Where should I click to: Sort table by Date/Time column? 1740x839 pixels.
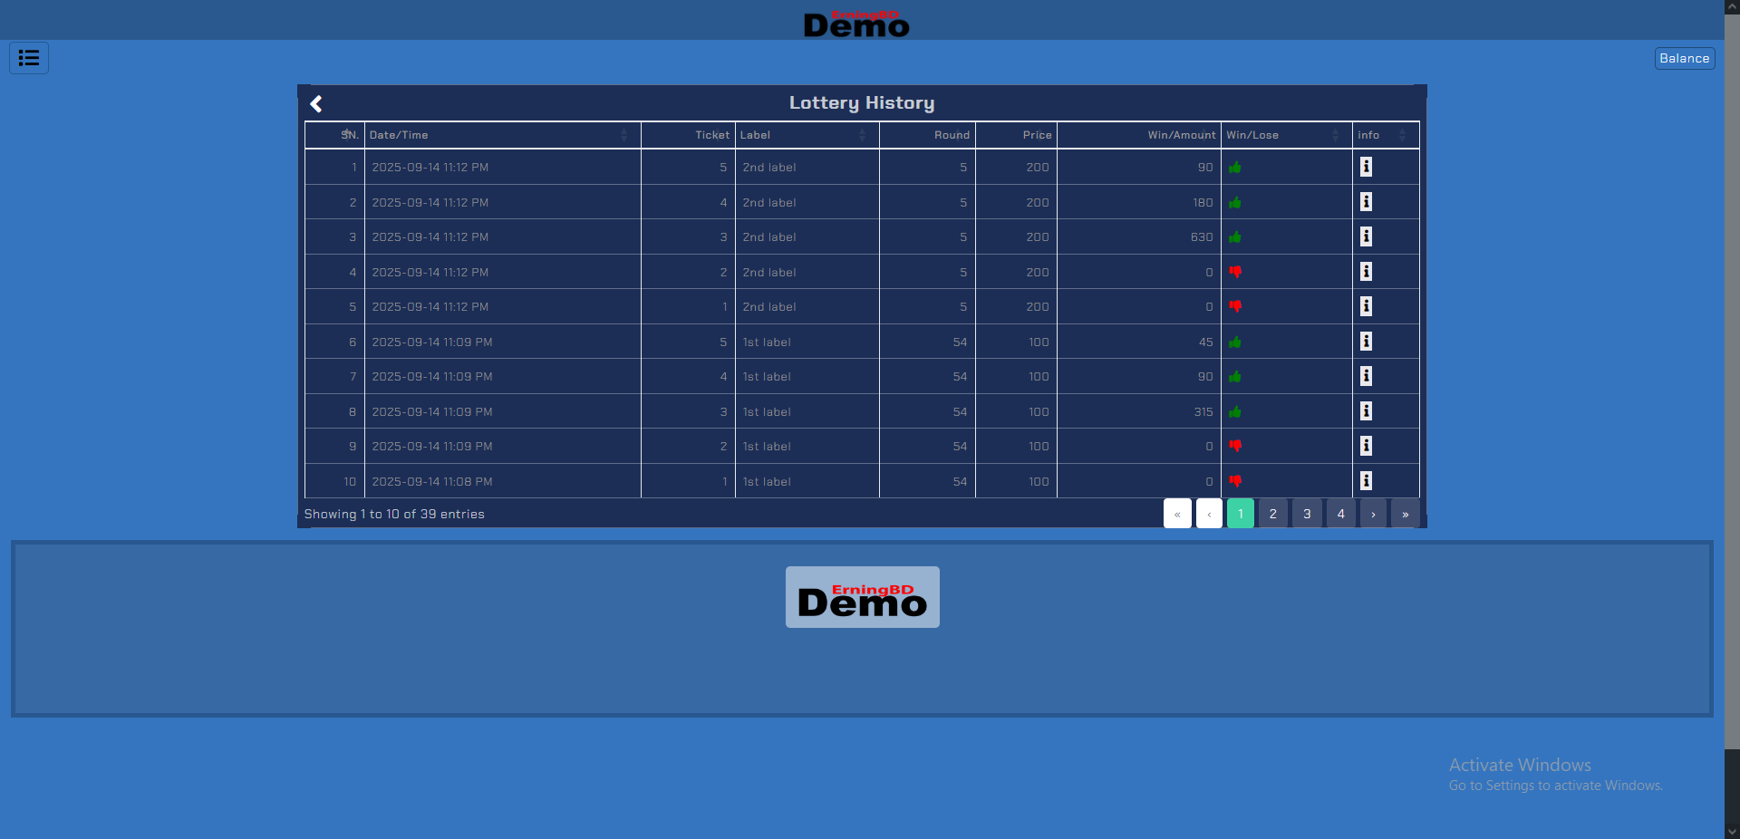(498, 135)
